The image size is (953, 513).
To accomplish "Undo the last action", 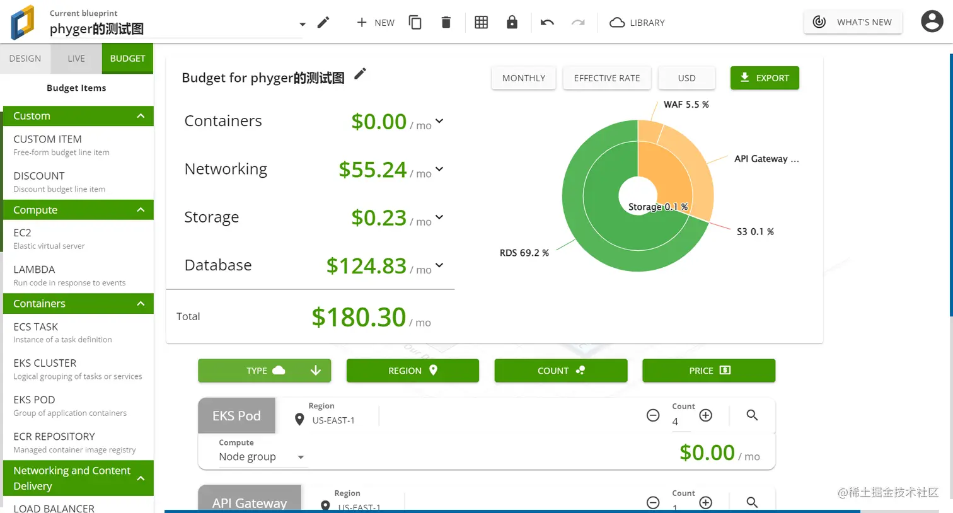I will coord(547,23).
